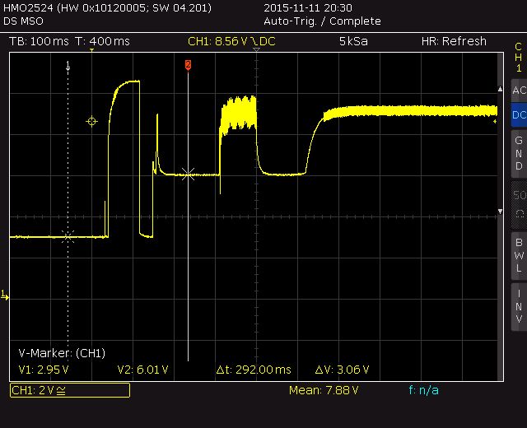Click the cursor 2 star on the waveform
Image resolution: width=527 pixels, height=428 pixels.
coord(188,174)
